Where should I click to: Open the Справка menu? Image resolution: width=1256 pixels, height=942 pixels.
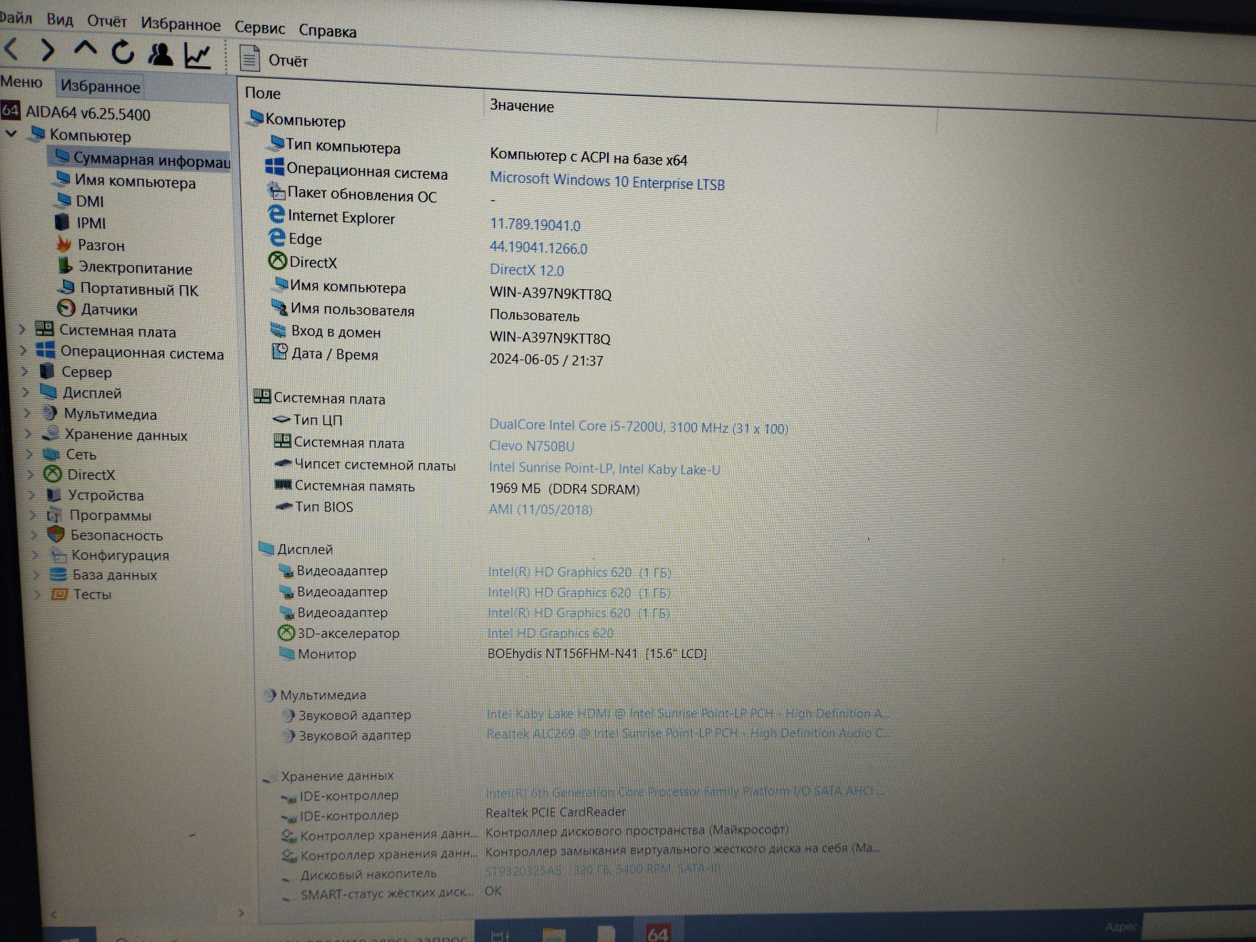point(328,31)
